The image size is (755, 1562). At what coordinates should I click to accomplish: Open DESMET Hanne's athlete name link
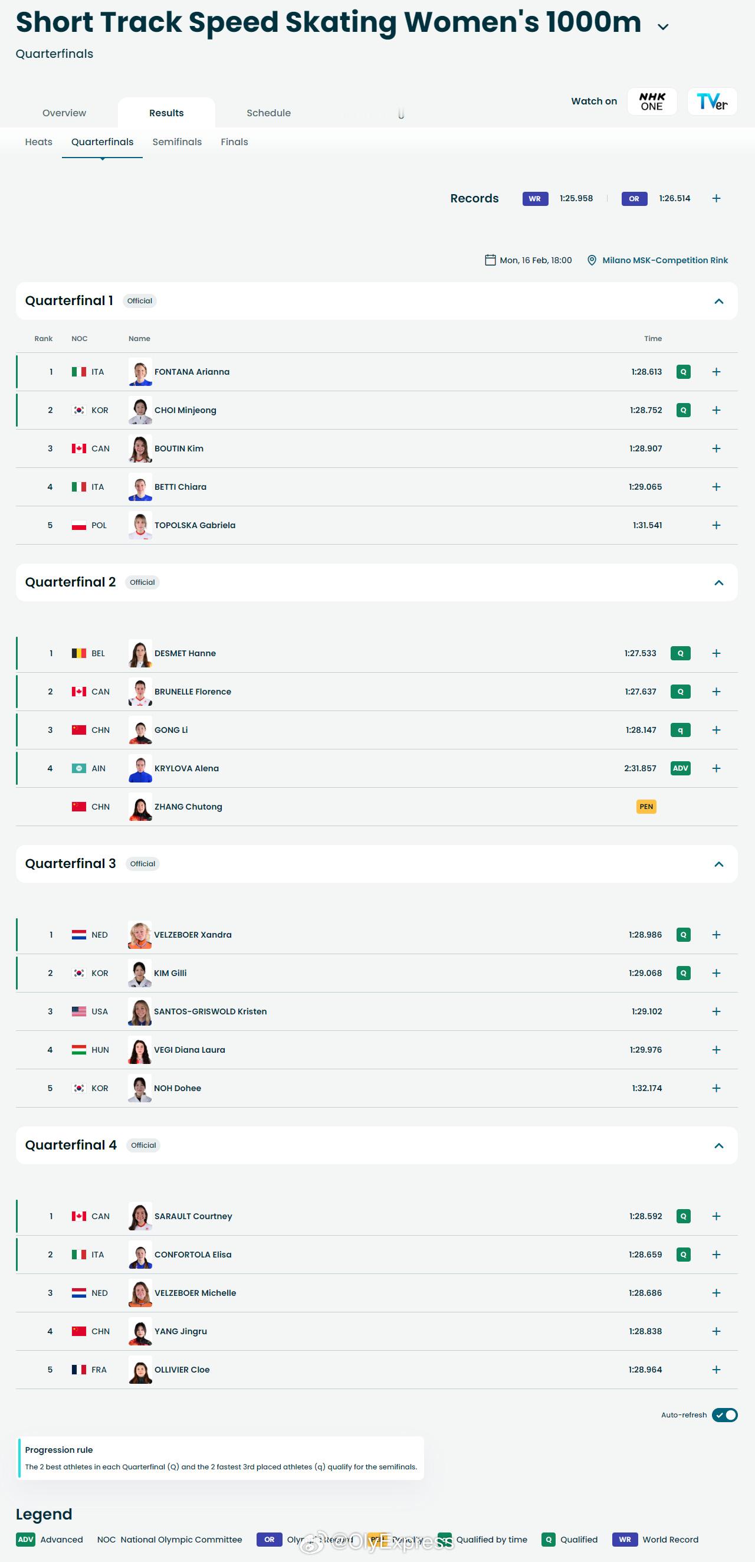185,653
